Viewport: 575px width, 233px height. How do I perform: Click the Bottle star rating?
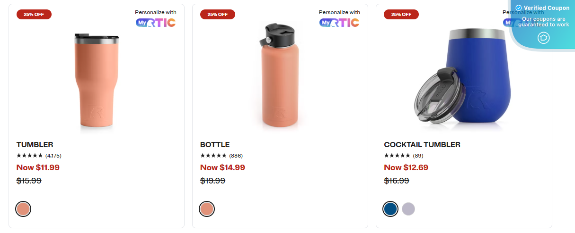(213, 156)
